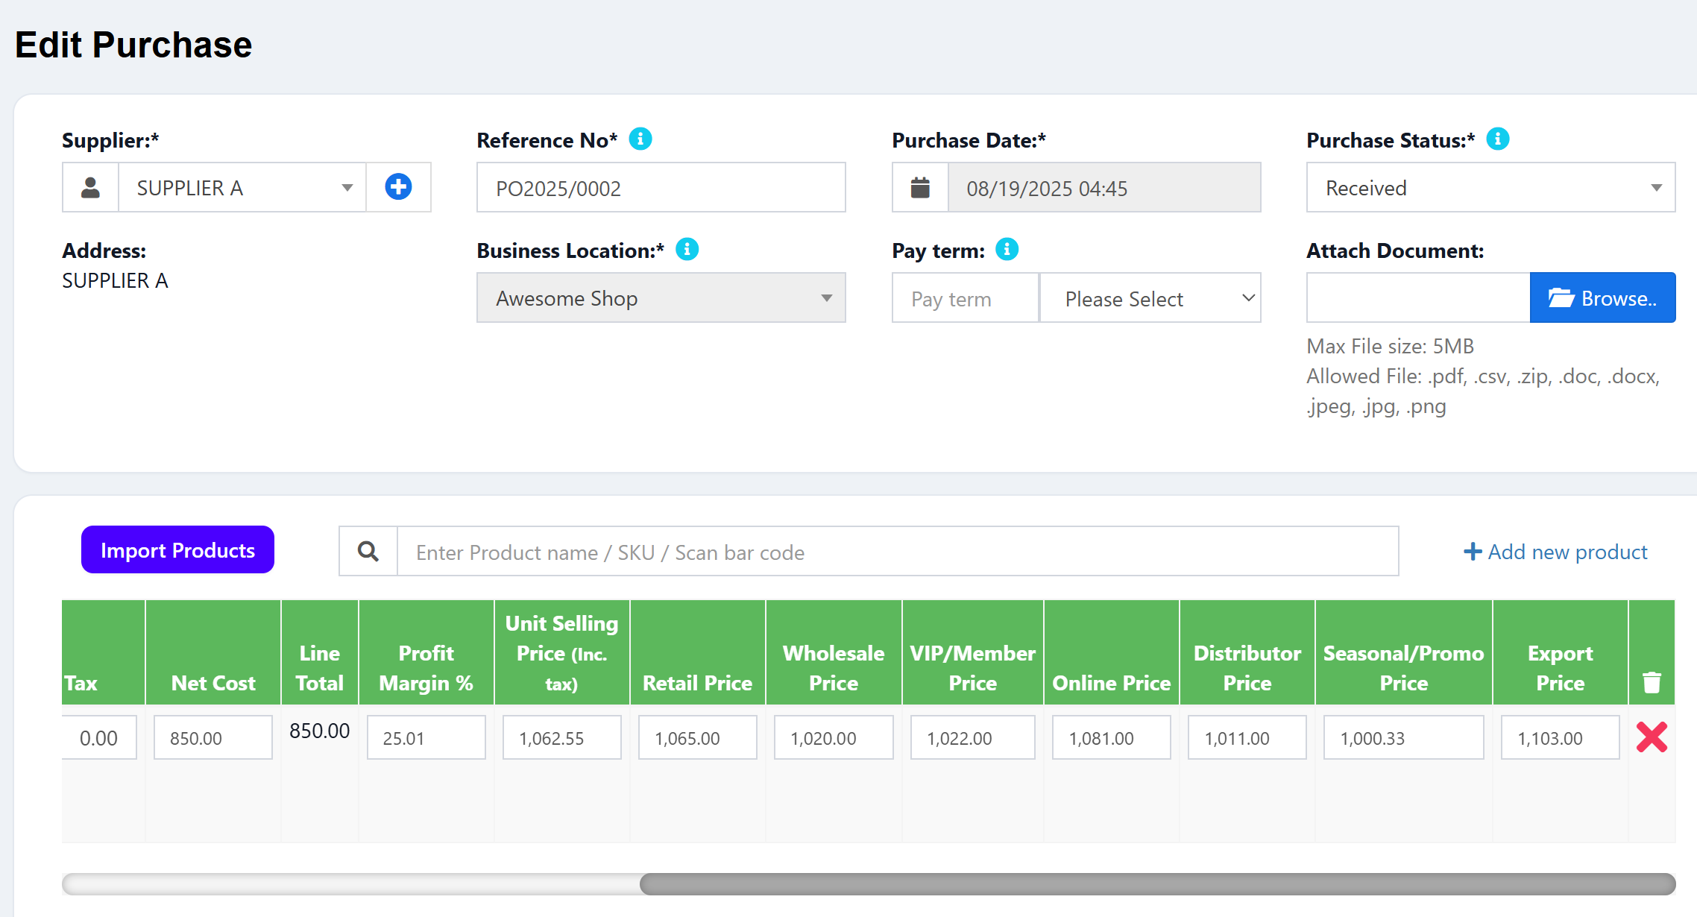Screen dimensions: 1697x917
Task: Open the Please Select pay term dropdown
Action: click(x=1150, y=298)
